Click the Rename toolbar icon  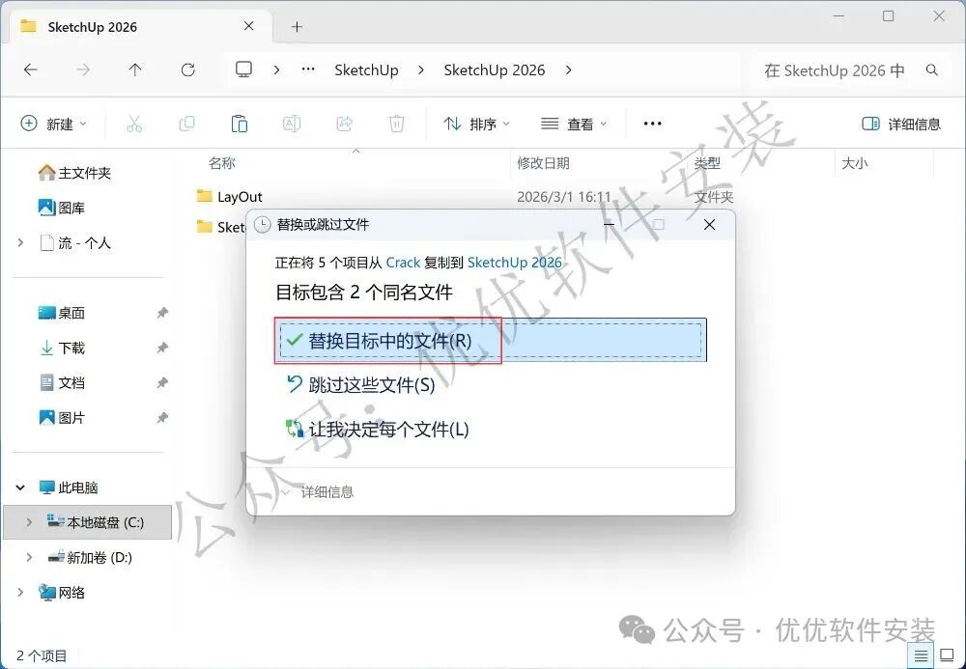click(292, 124)
